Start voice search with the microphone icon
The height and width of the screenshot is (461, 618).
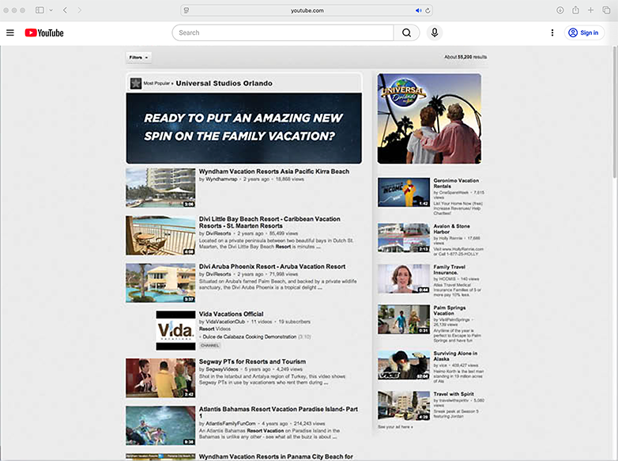tap(434, 32)
